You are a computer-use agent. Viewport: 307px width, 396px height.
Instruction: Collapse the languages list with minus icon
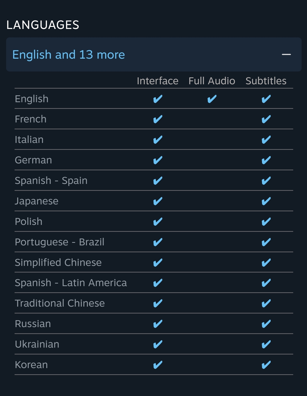click(286, 55)
